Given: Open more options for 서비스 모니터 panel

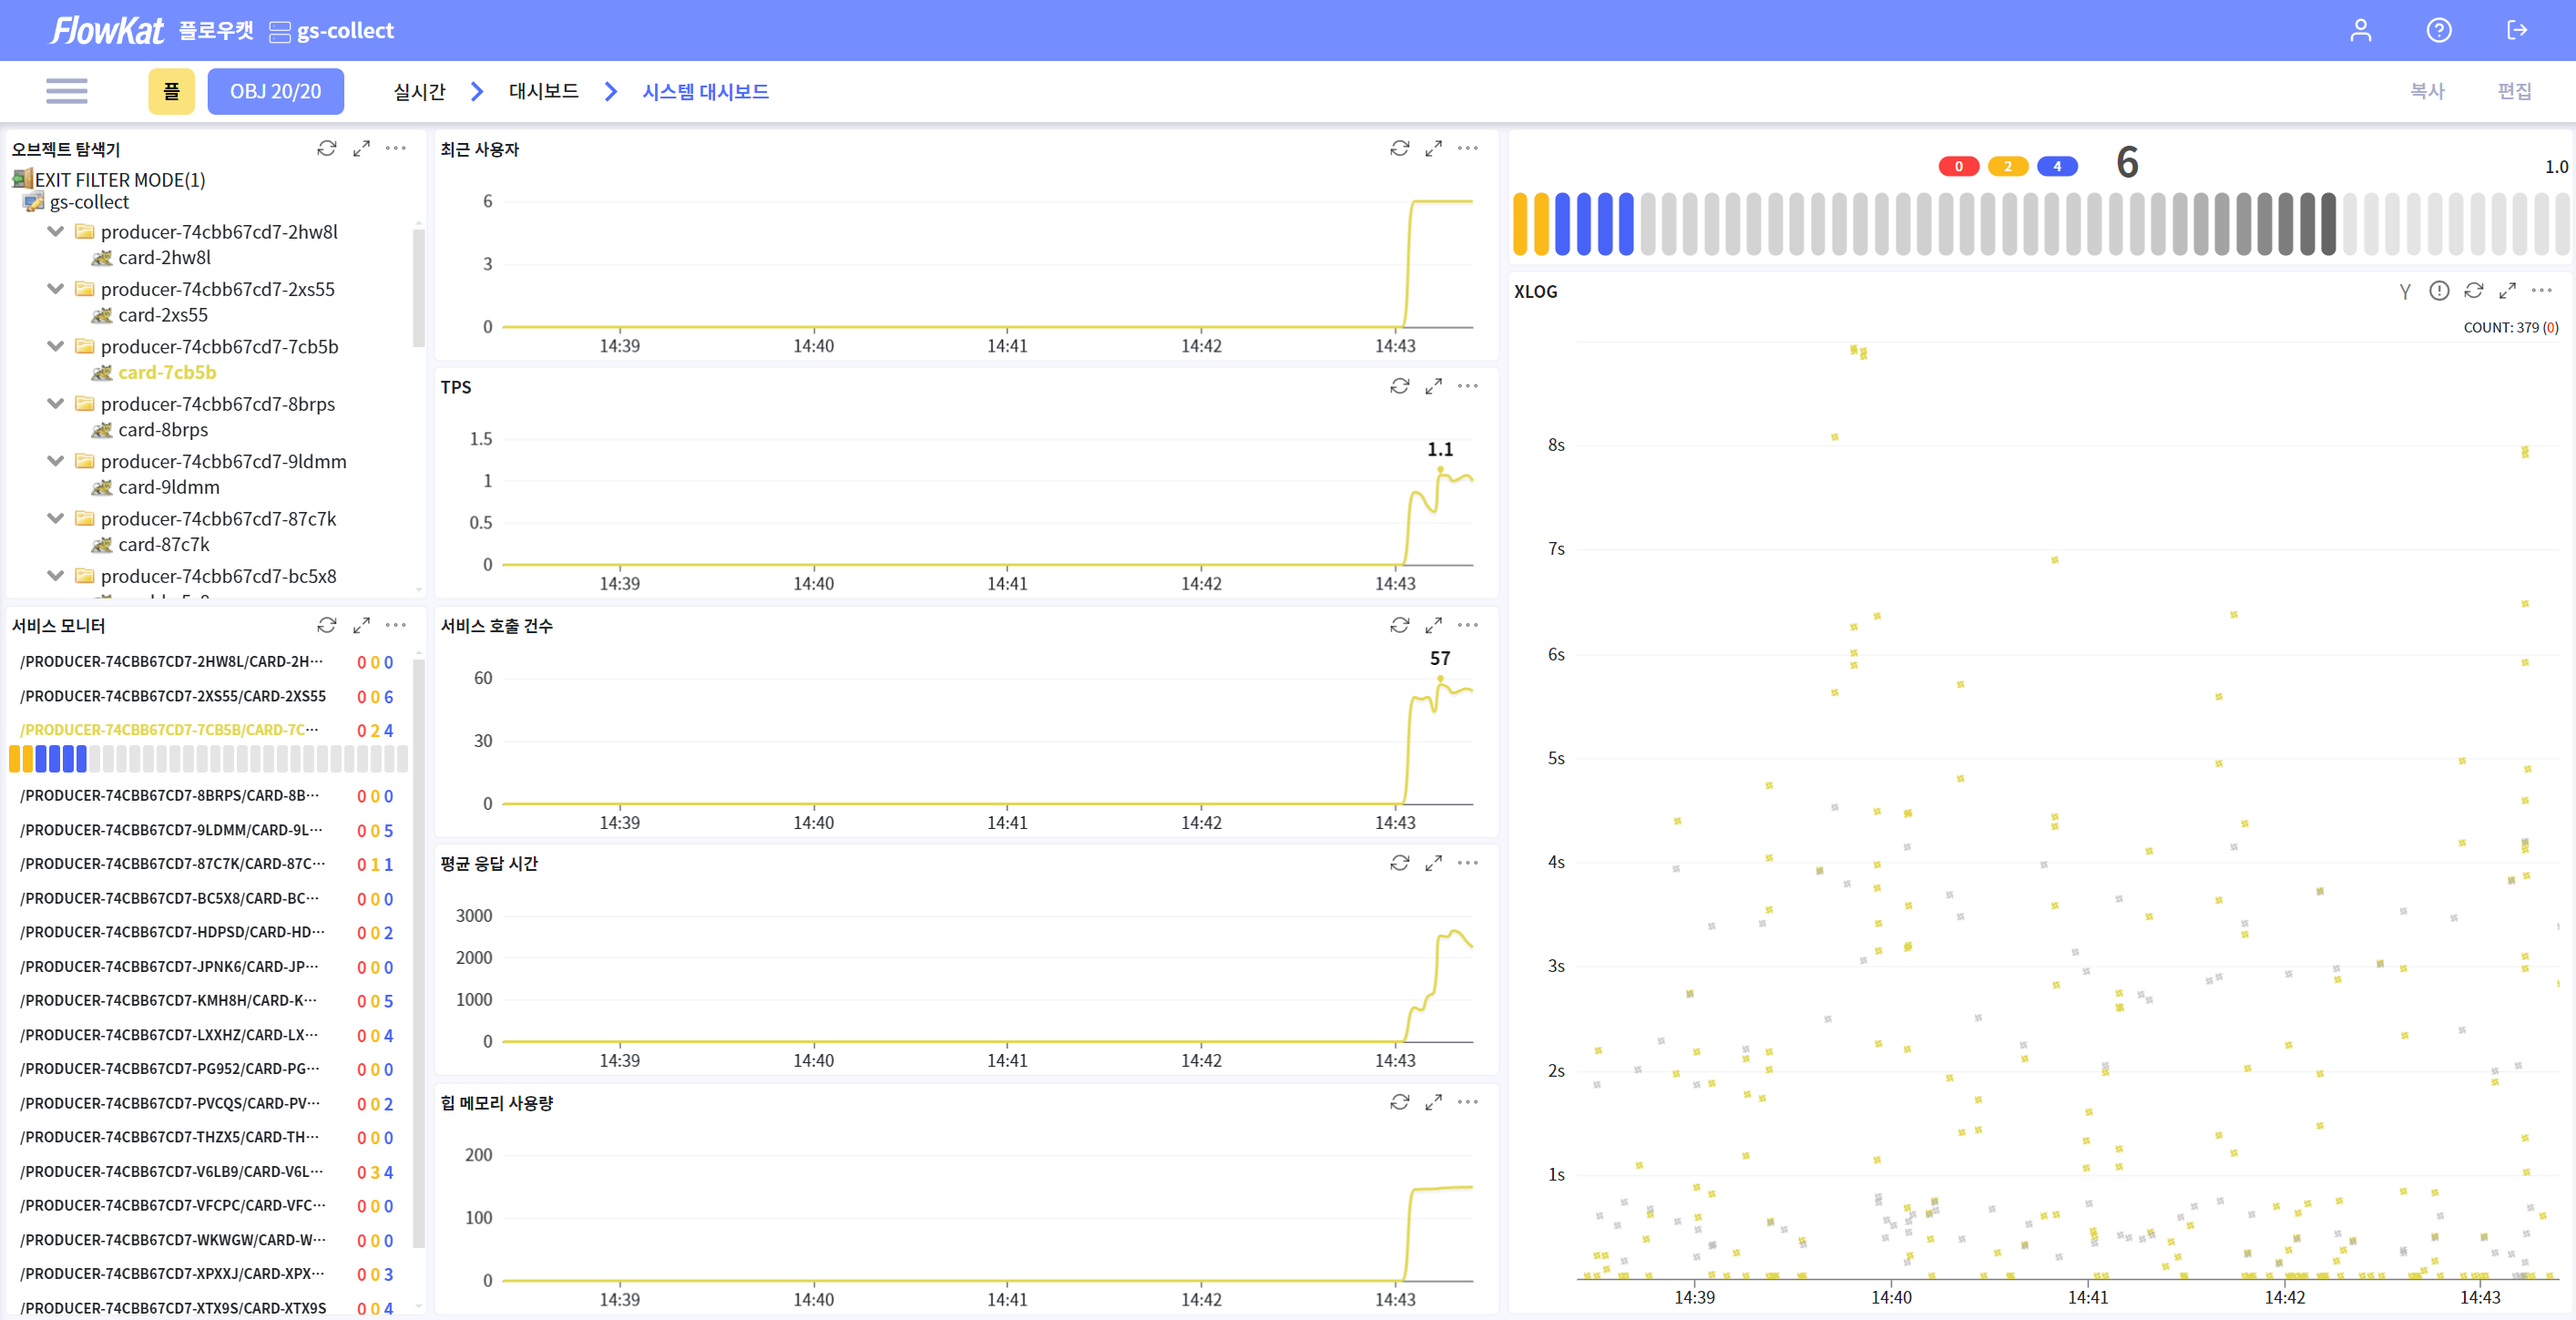Looking at the screenshot, I should click(396, 625).
